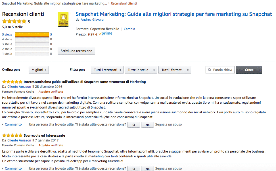Click the Prime logo next to price

click(x=105, y=34)
